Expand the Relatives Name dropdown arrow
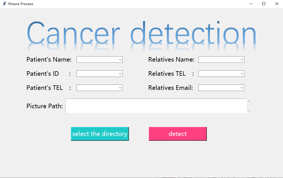This screenshot has height=178, width=283. click(x=242, y=60)
